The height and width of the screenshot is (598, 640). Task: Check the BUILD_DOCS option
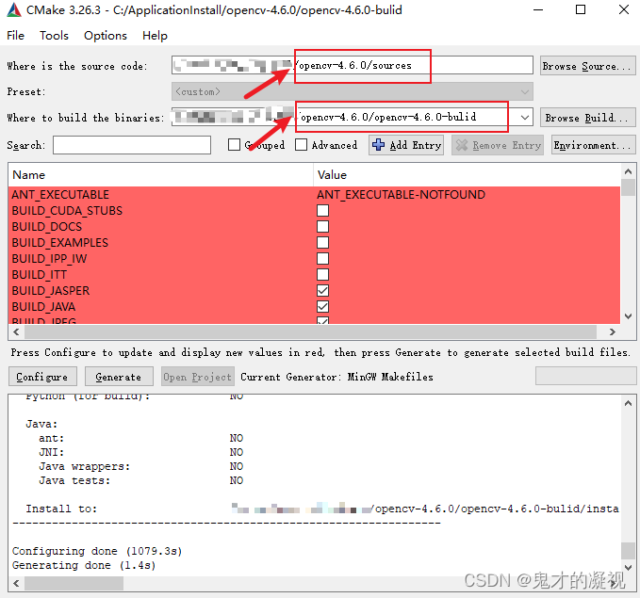(x=323, y=226)
